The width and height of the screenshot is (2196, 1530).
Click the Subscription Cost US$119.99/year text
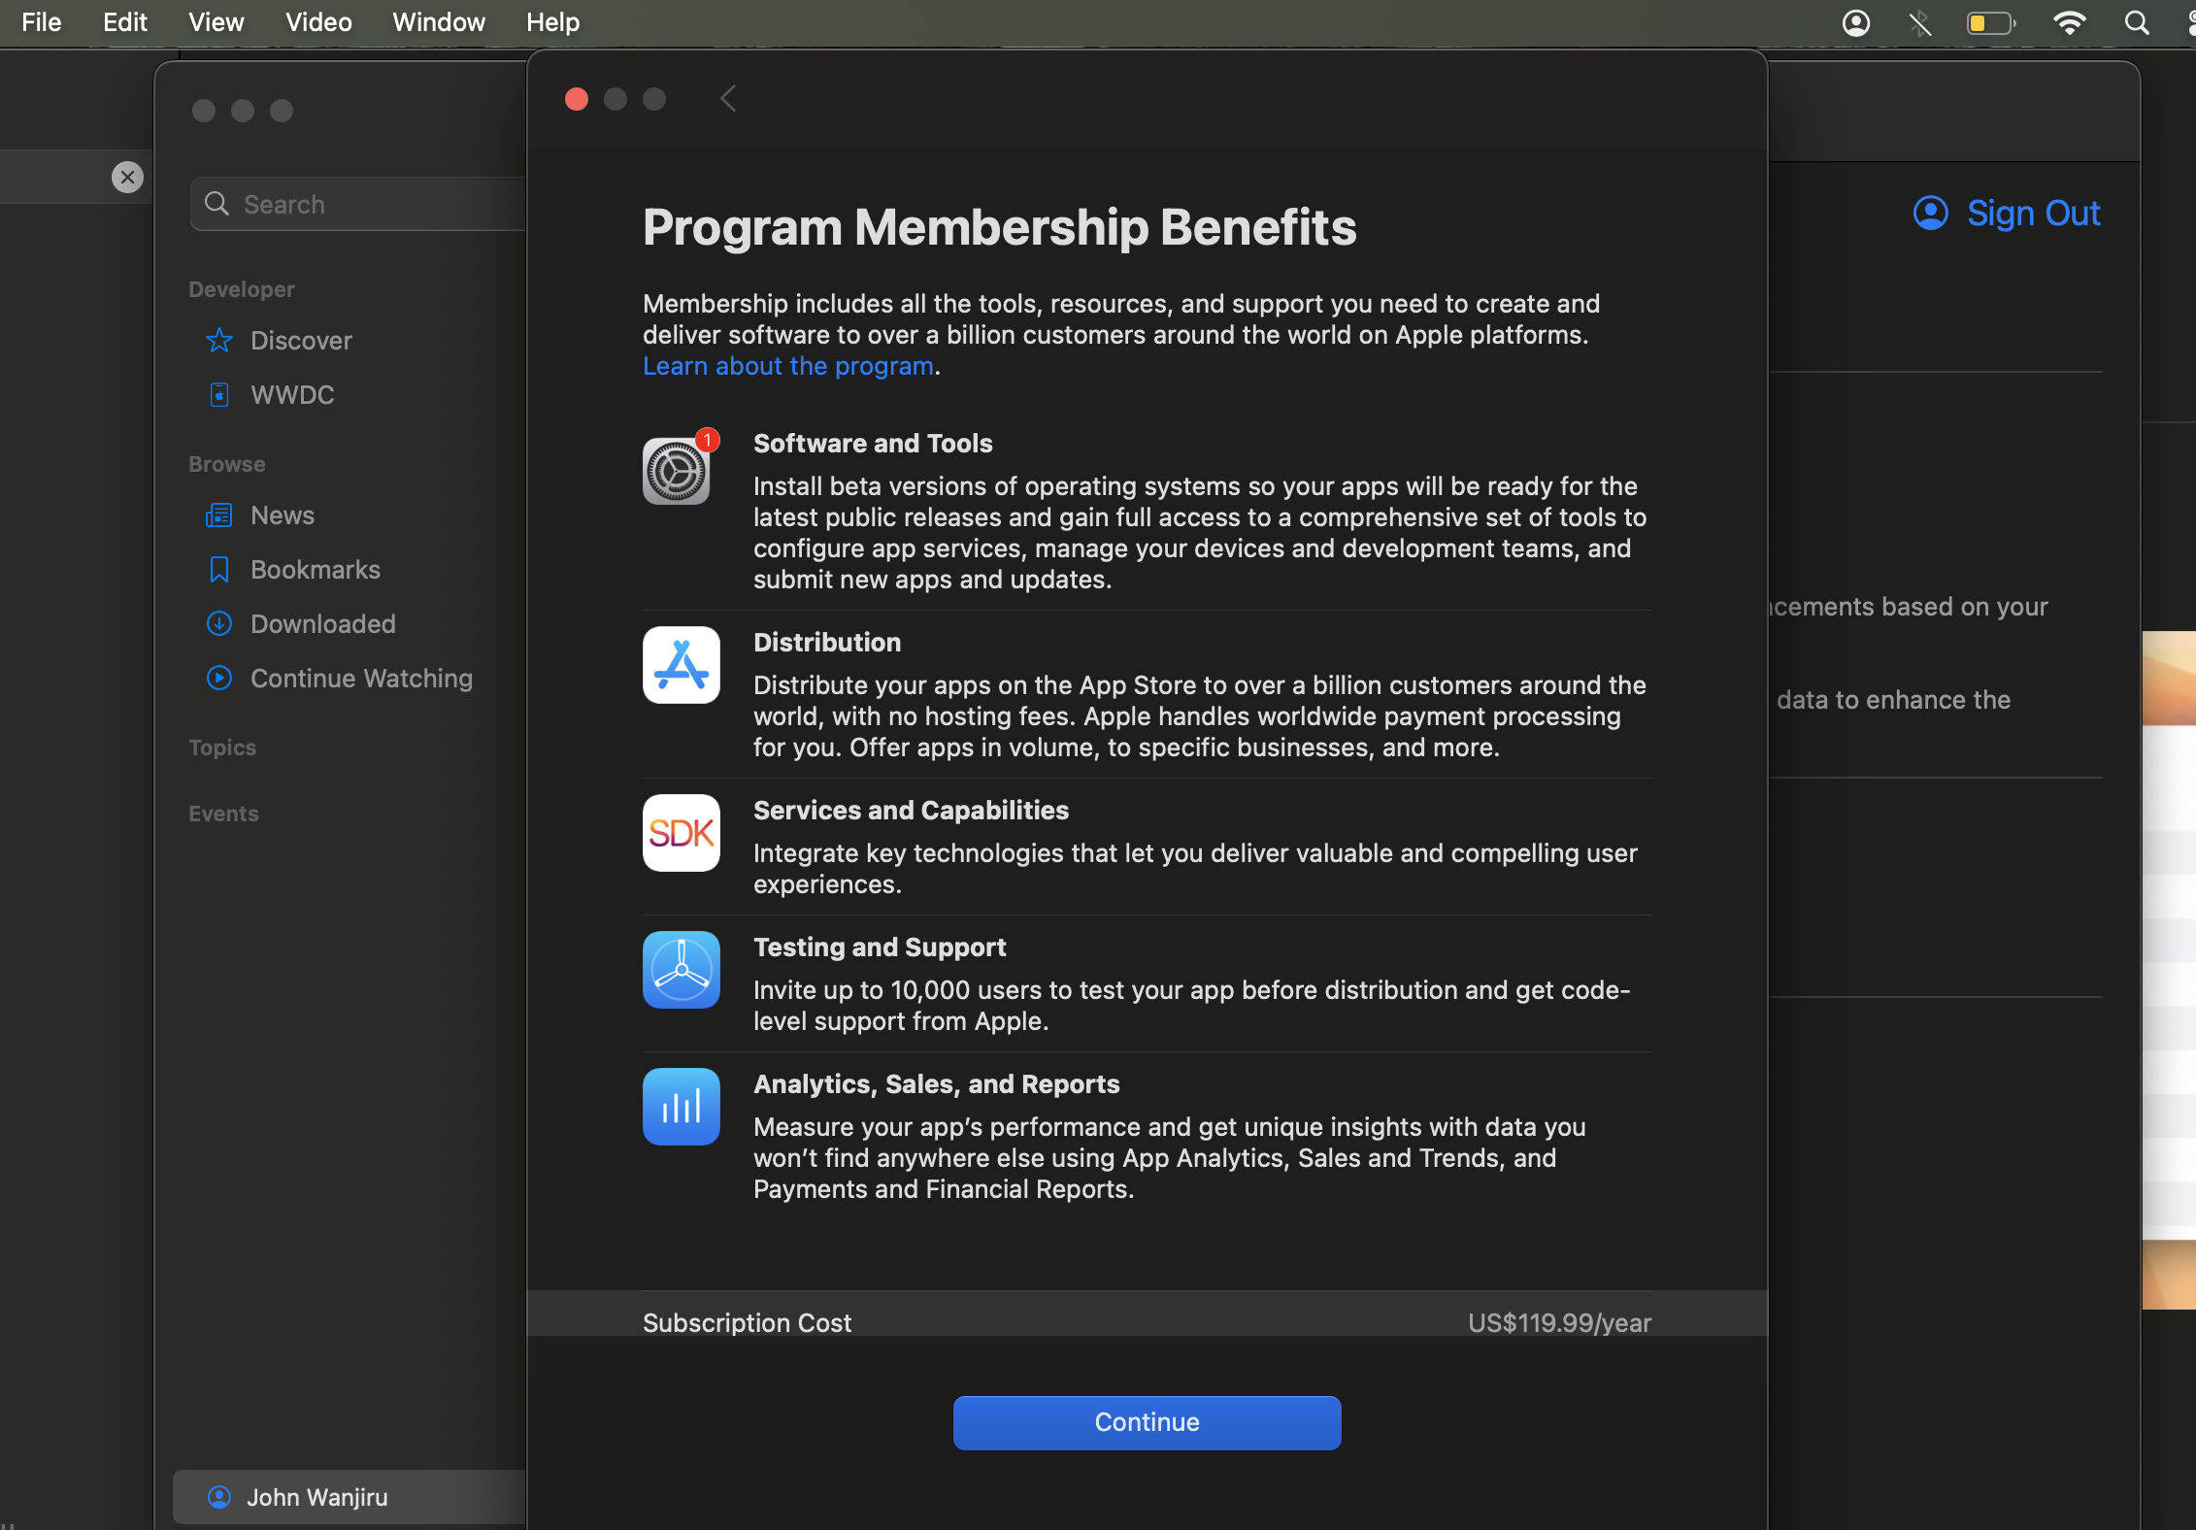click(1559, 1322)
